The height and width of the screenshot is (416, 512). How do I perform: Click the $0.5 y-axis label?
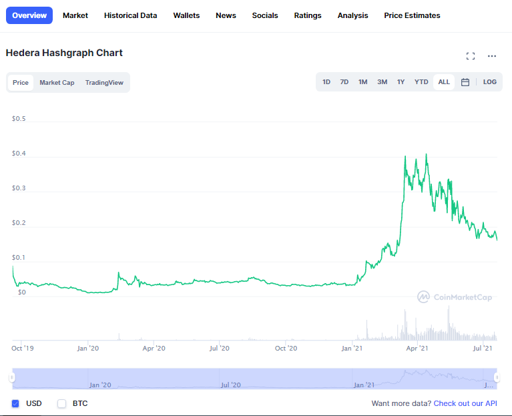[x=19, y=119]
